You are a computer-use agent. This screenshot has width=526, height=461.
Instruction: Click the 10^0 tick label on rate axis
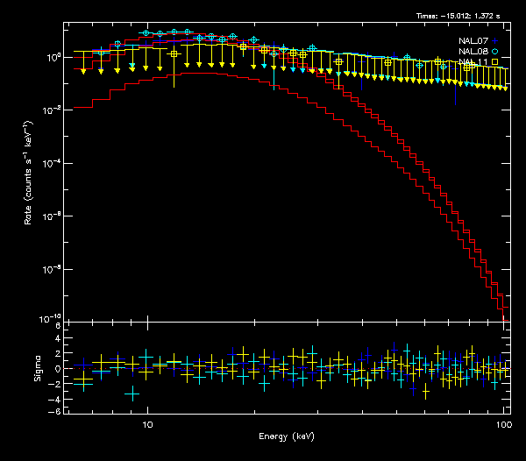pos(52,57)
